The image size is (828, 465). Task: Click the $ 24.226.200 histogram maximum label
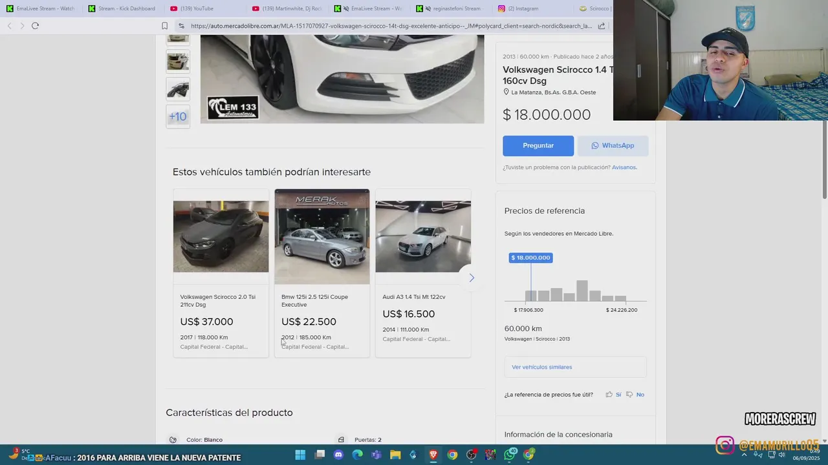pos(622,310)
